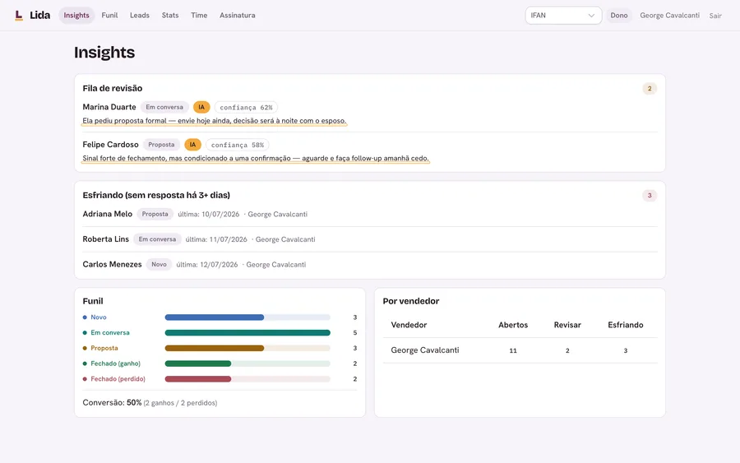This screenshot has height=463, width=740.
Task: Click Marina Duarte's Em conversa status tag
Action: (x=164, y=107)
